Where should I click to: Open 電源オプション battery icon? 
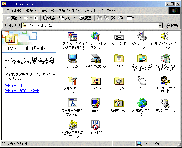pos(165,103)
